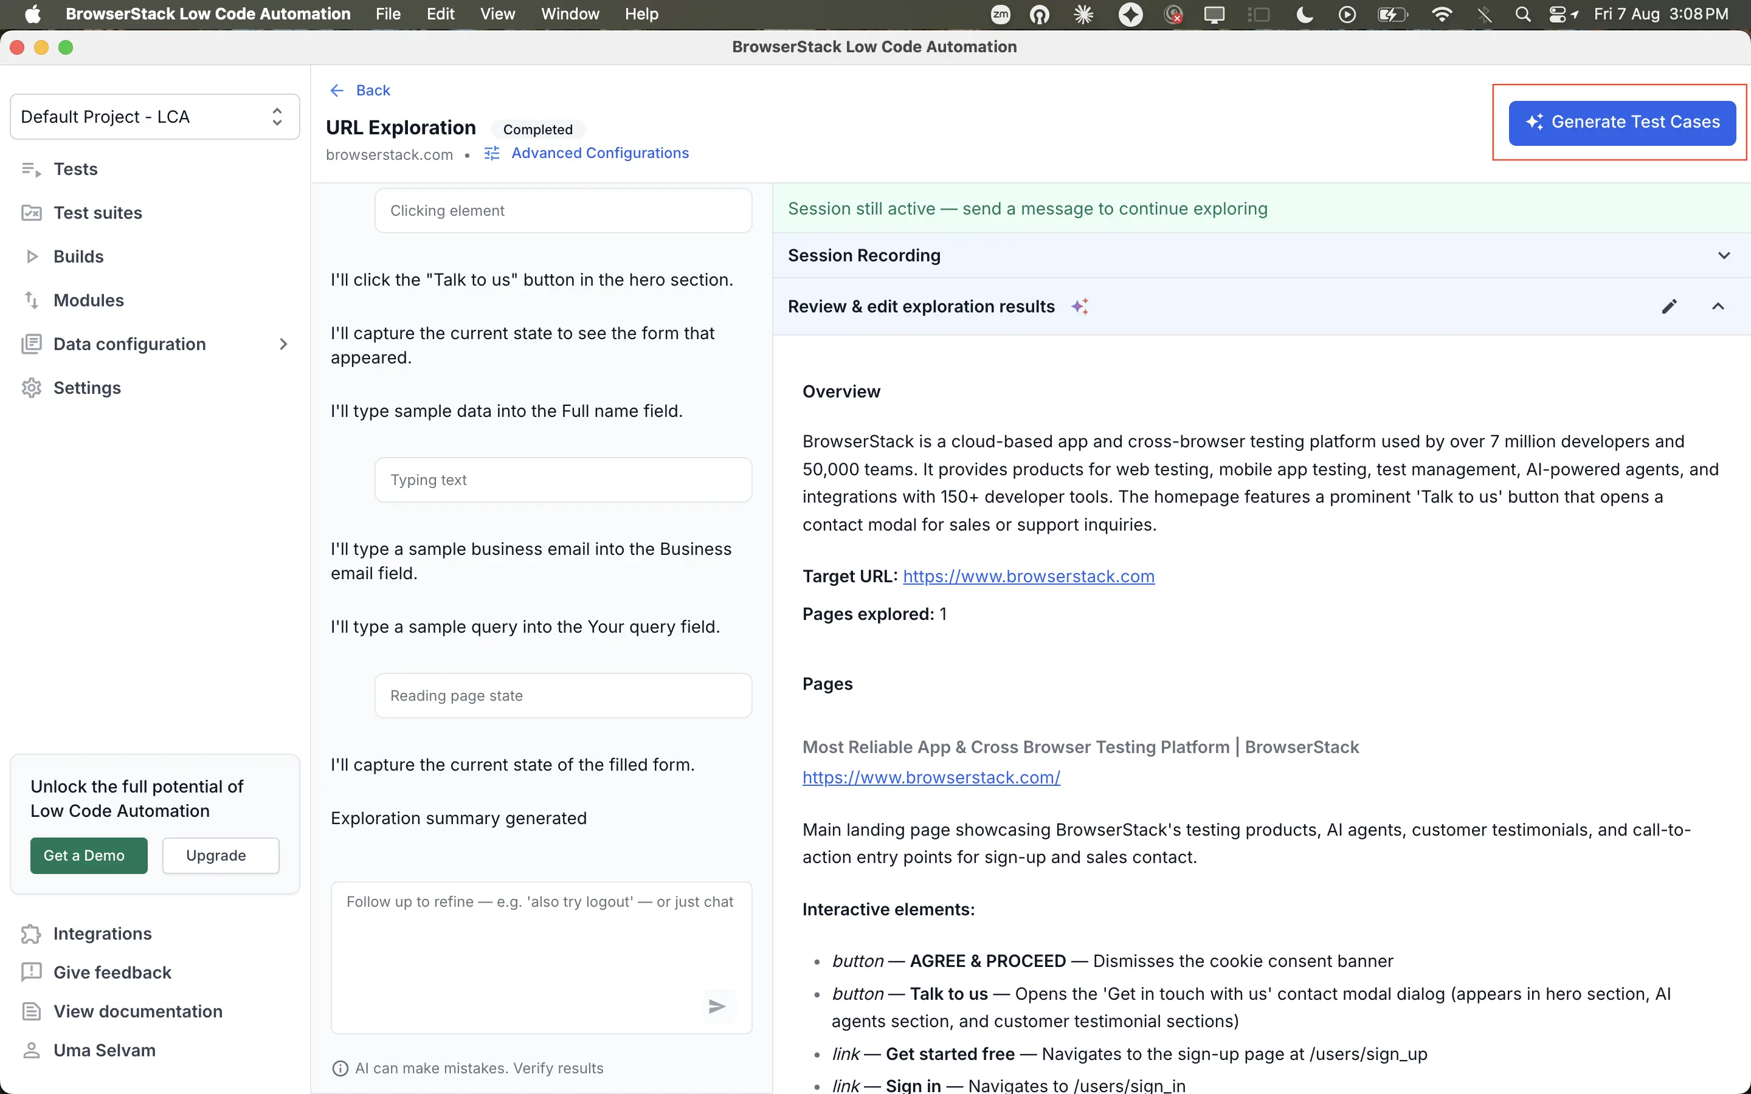
Task: Click the Exploration summary generated message
Action: coord(459,818)
